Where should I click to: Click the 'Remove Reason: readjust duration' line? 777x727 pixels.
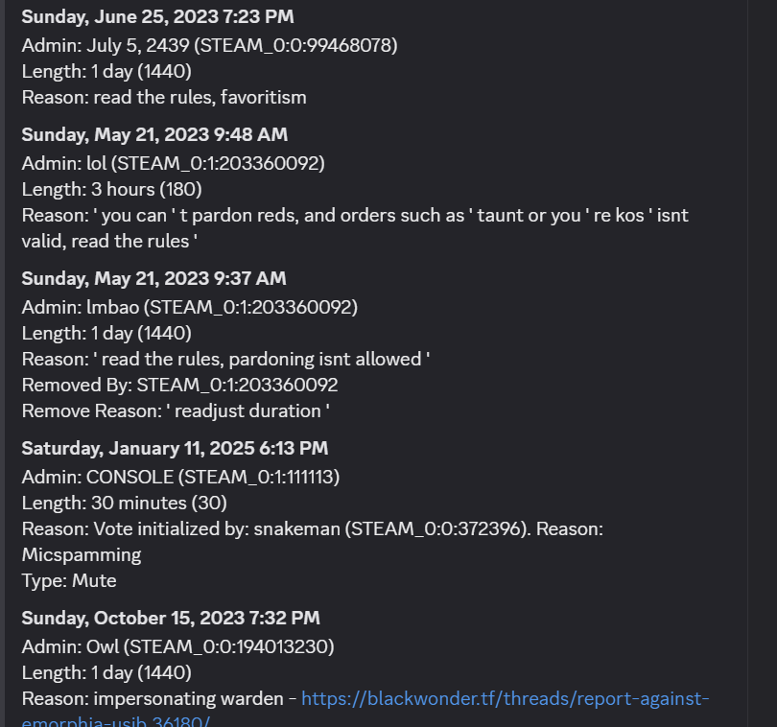[x=176, y=411]
